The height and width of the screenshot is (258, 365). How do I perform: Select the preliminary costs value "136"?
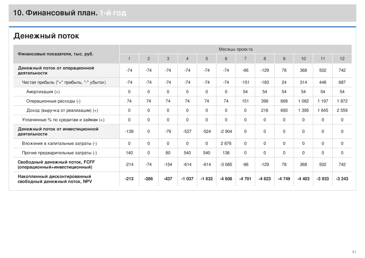pyautogui.click(x=226, y=153)
